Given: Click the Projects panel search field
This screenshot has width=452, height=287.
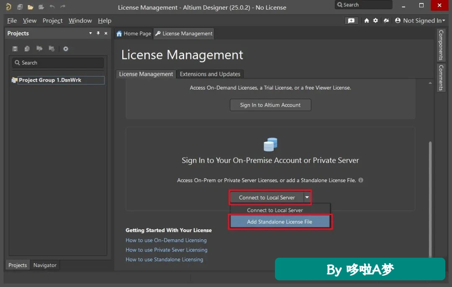Looking at the screenshot, I should point(58,63).
